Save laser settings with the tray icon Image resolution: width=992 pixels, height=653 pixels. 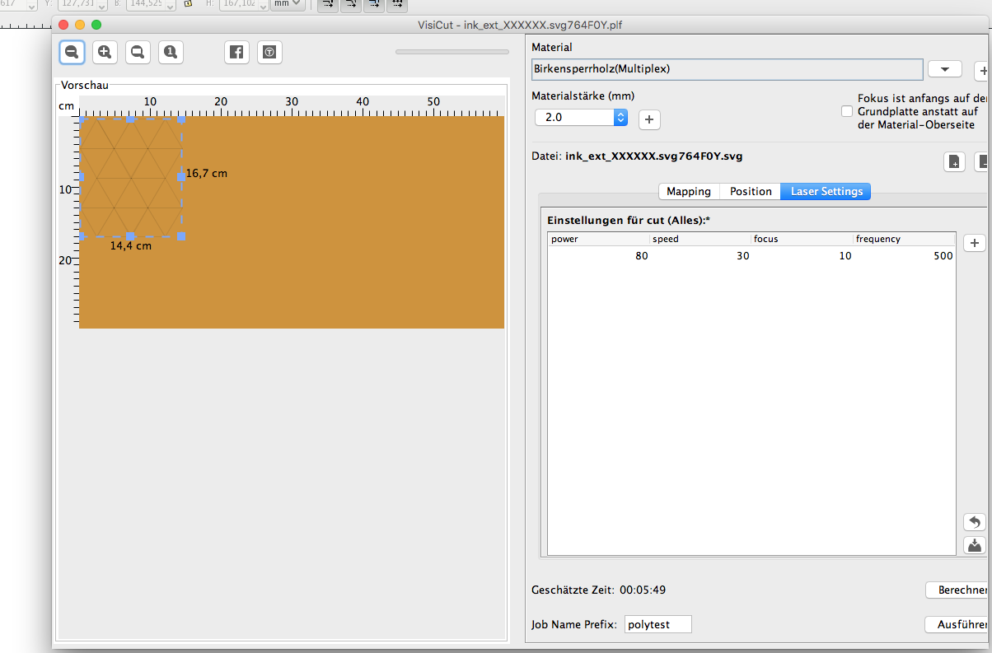[x=975, y=545]
